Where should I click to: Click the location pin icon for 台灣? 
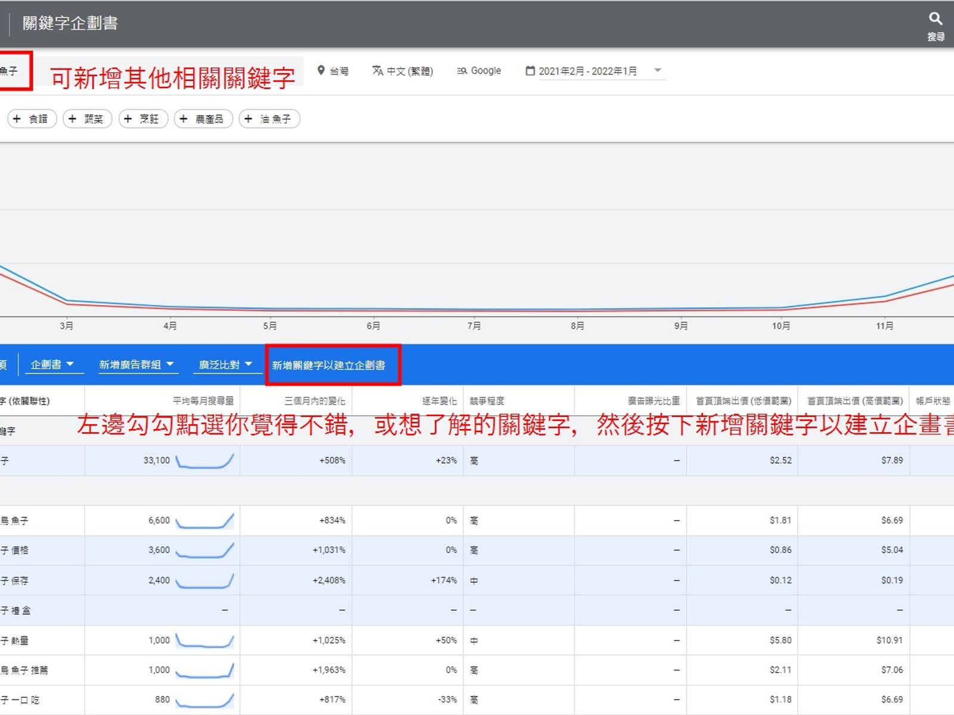[x=321, y=70]
